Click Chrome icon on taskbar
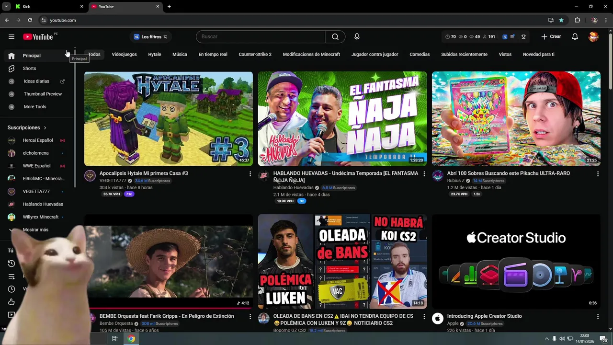Screen dimensions: 613x345 pos(131,339)
